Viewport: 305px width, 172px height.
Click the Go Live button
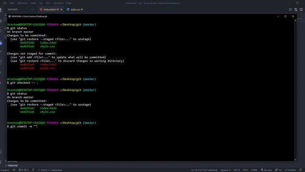(266, 170)
